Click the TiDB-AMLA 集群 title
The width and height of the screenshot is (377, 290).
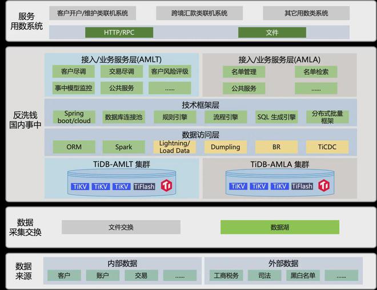280,164
